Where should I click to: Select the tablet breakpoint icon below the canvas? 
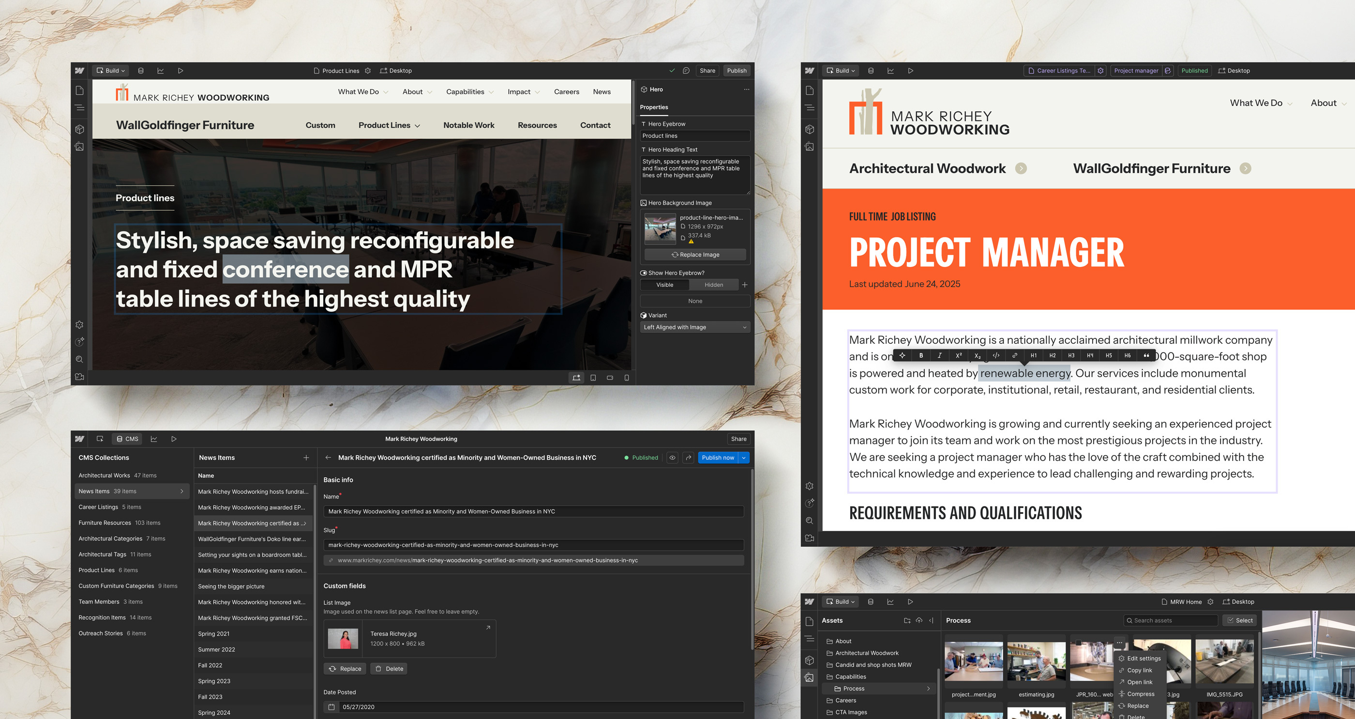593,378
